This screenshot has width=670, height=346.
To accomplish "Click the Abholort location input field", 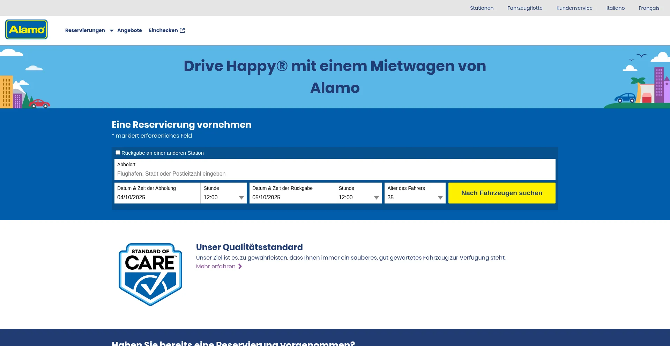I will [335, 174].
